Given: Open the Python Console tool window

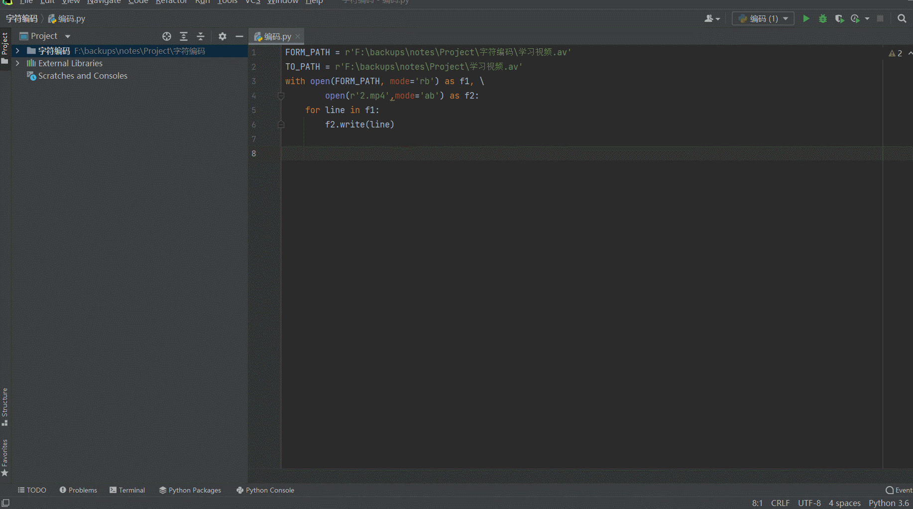Looking at the screenshot, I should tap(265, 490).
